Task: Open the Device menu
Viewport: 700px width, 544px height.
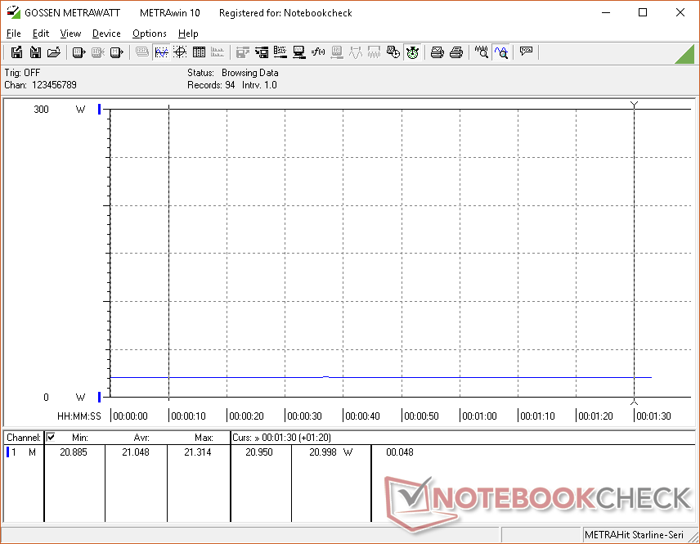Action: point(106,34)
